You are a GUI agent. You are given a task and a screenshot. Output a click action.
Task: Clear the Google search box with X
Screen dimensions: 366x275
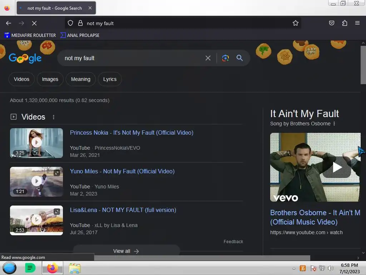point(208,58)
